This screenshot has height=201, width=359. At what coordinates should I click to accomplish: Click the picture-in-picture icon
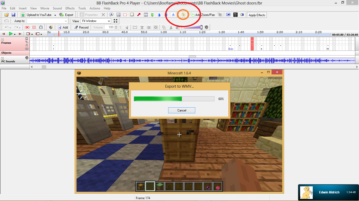(x=228, y=15)
